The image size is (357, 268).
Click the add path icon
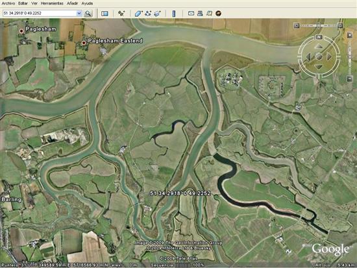tap(148, 14)
